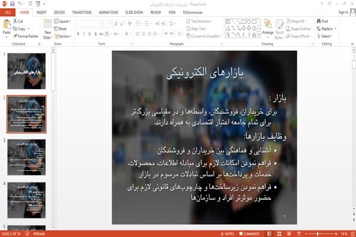Clear all formatting
Viewport: 356px width, 237px height.
129,23
